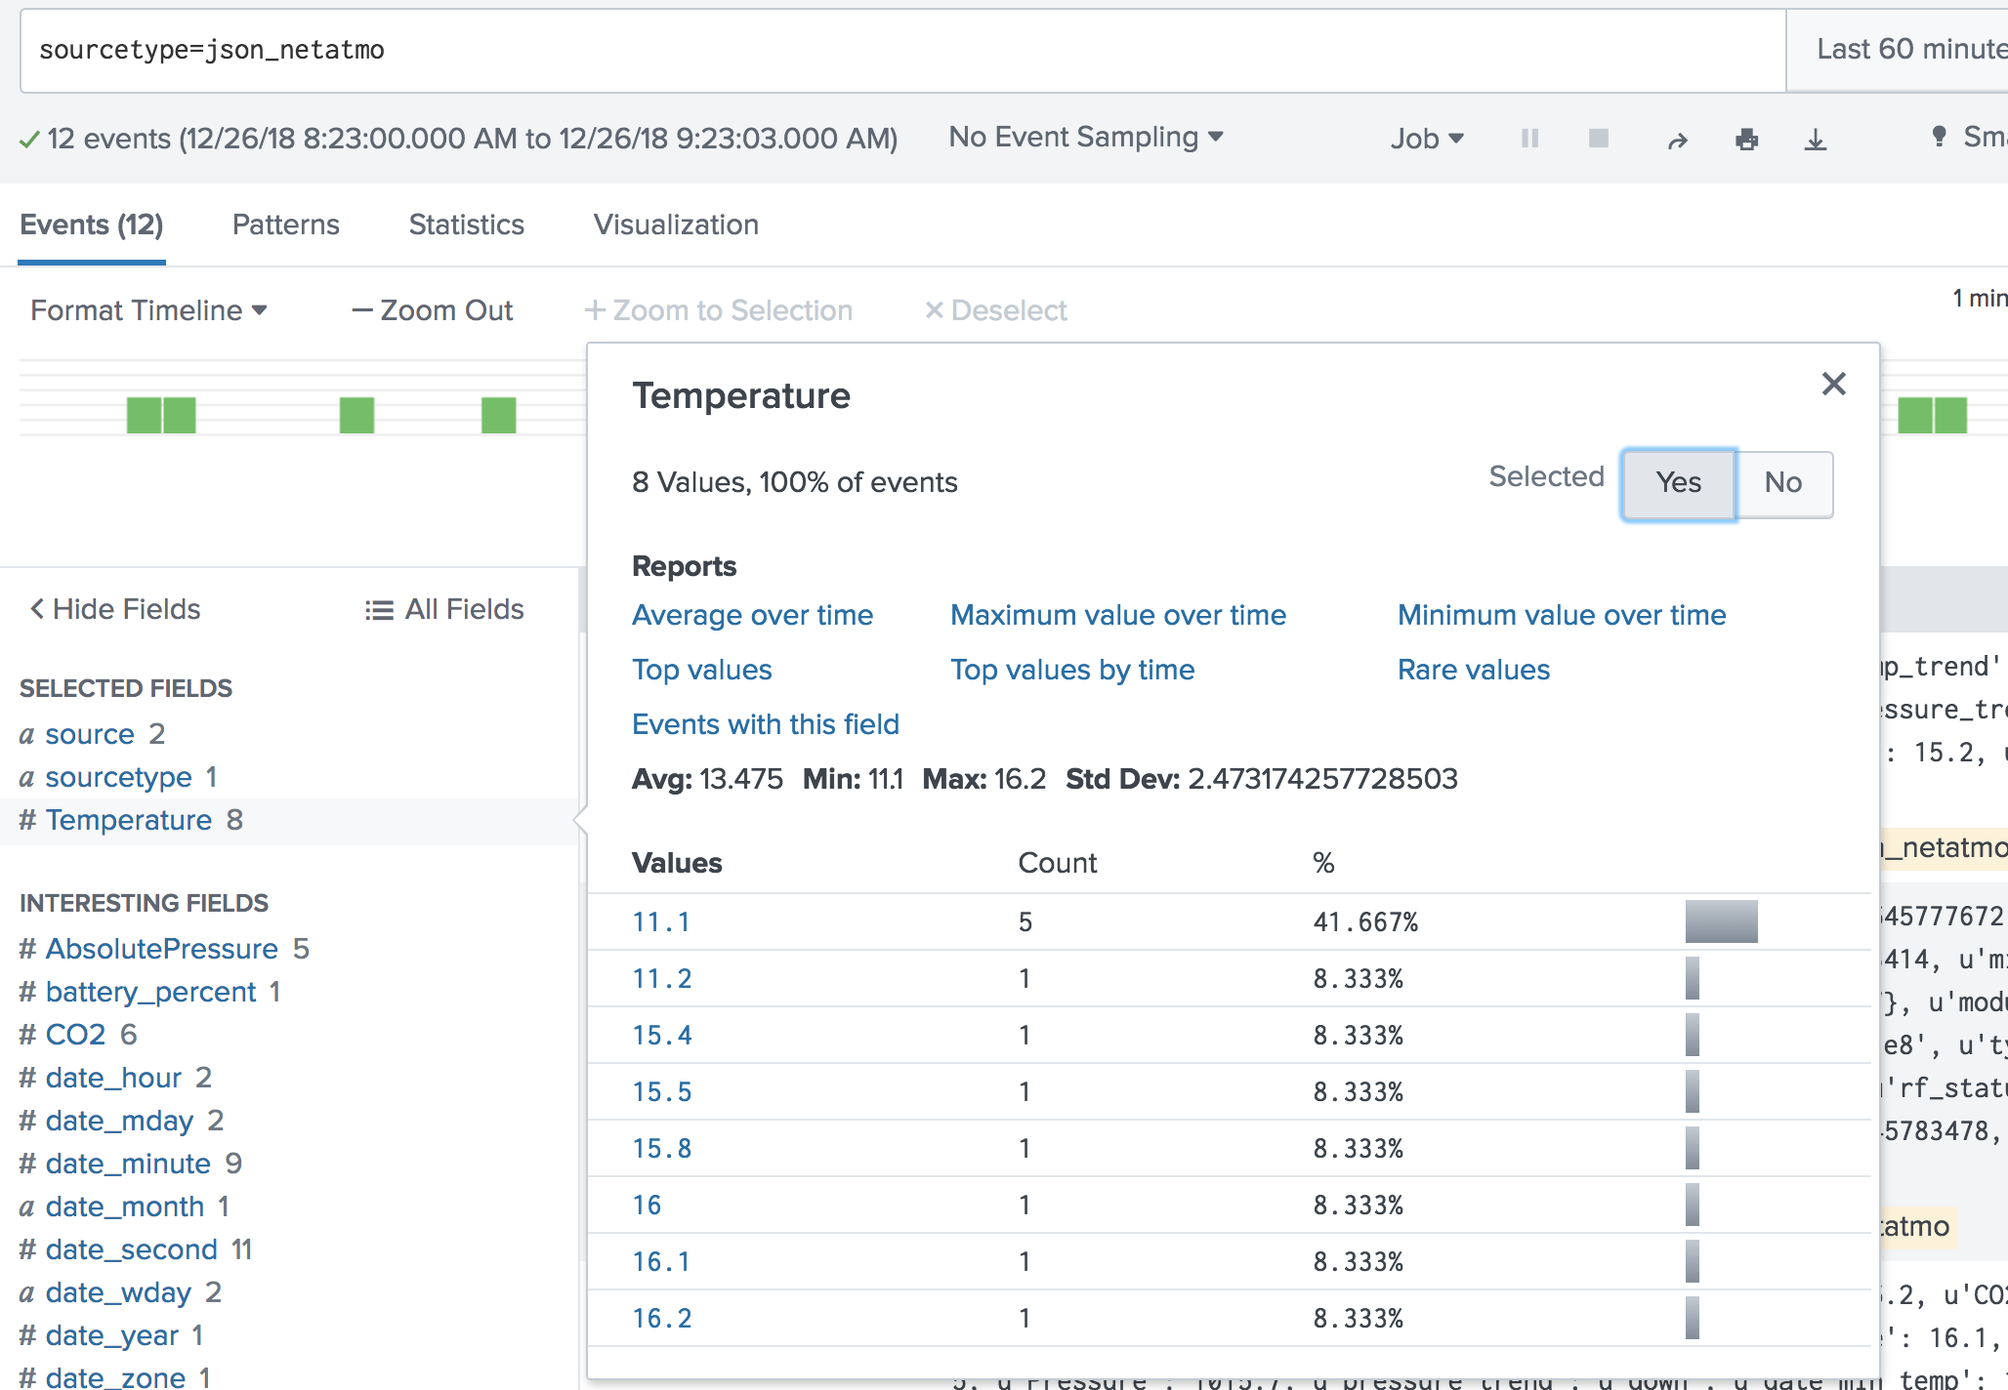Open the CO2 field
This screenshot has height=1390, width=2008.
(75, 1035)
